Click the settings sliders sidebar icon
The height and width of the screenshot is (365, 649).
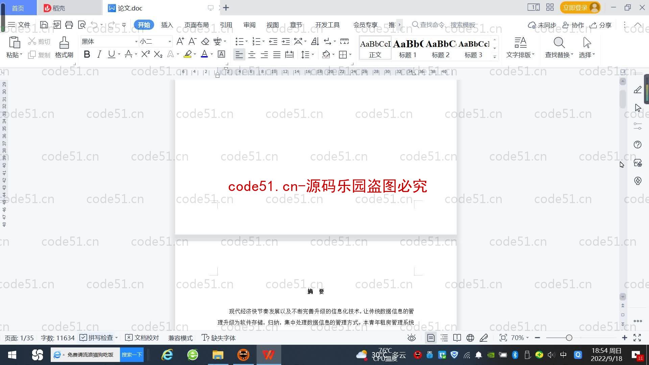638,126
